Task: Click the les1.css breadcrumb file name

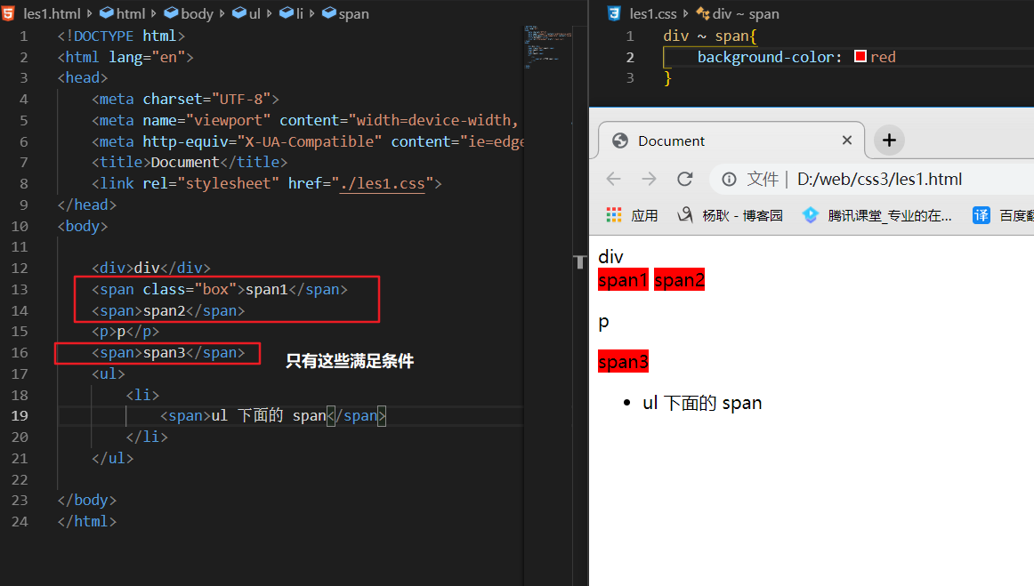Action: 654,13
